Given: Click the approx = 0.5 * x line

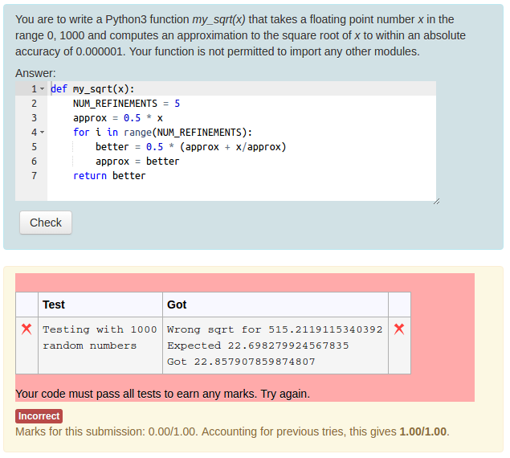Looking at the screenshot, I should 118,118.
